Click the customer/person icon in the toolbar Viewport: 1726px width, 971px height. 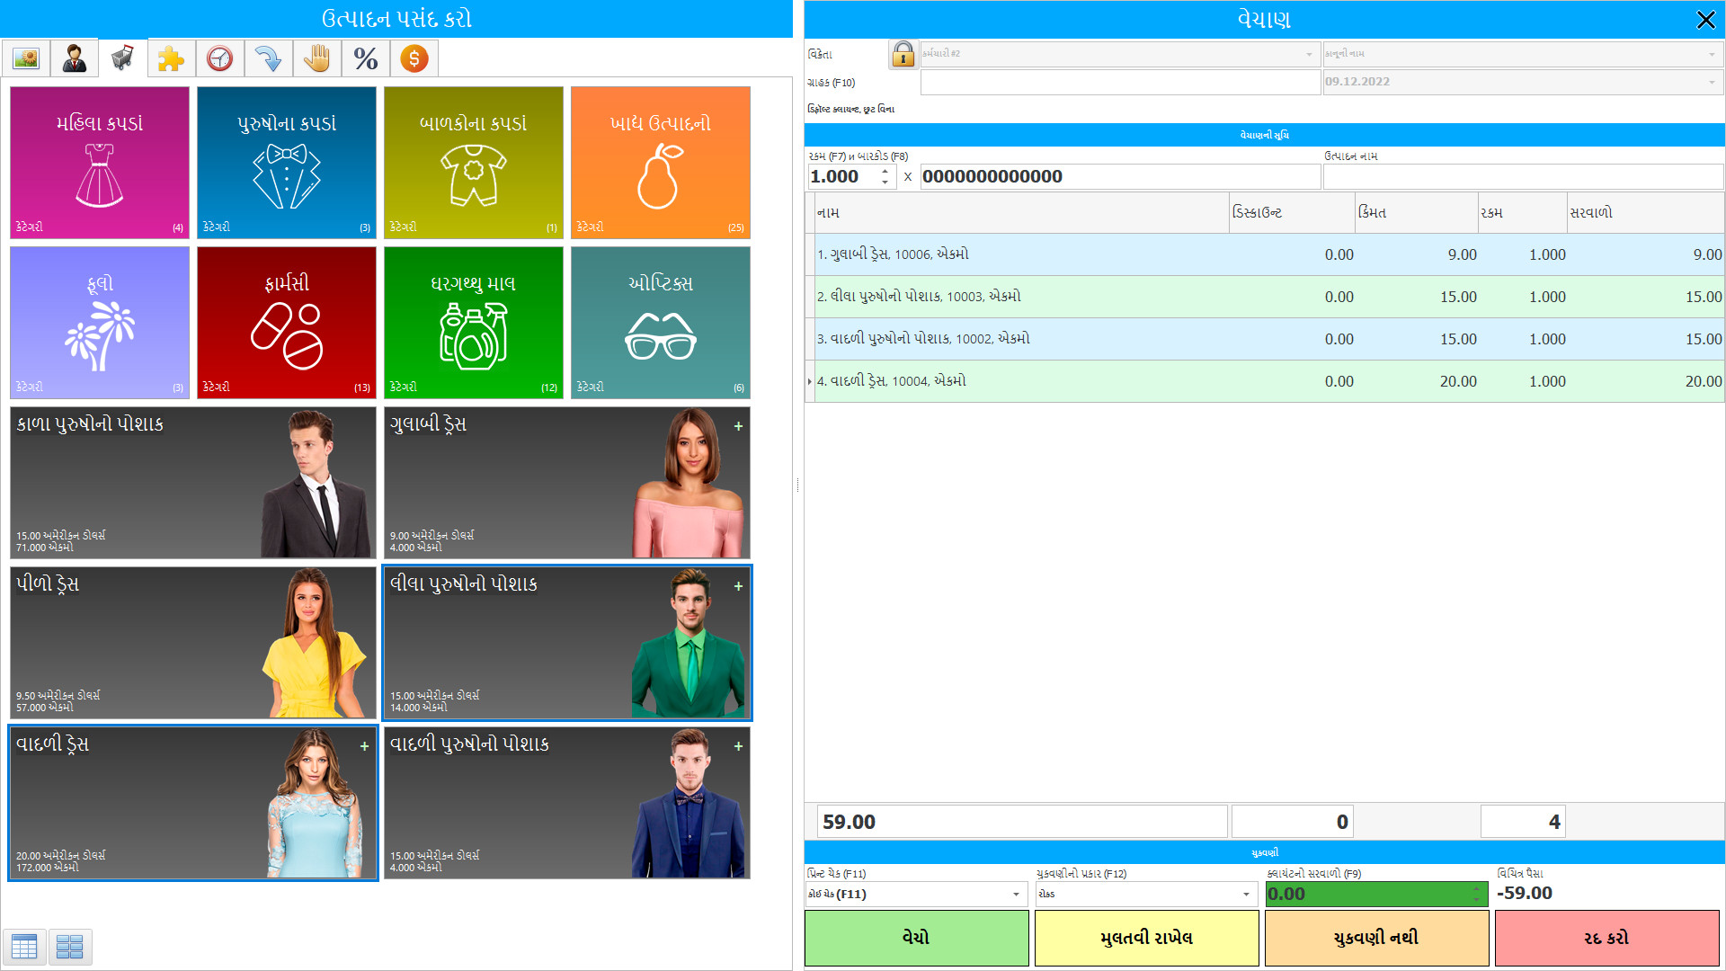pos(74,58)
